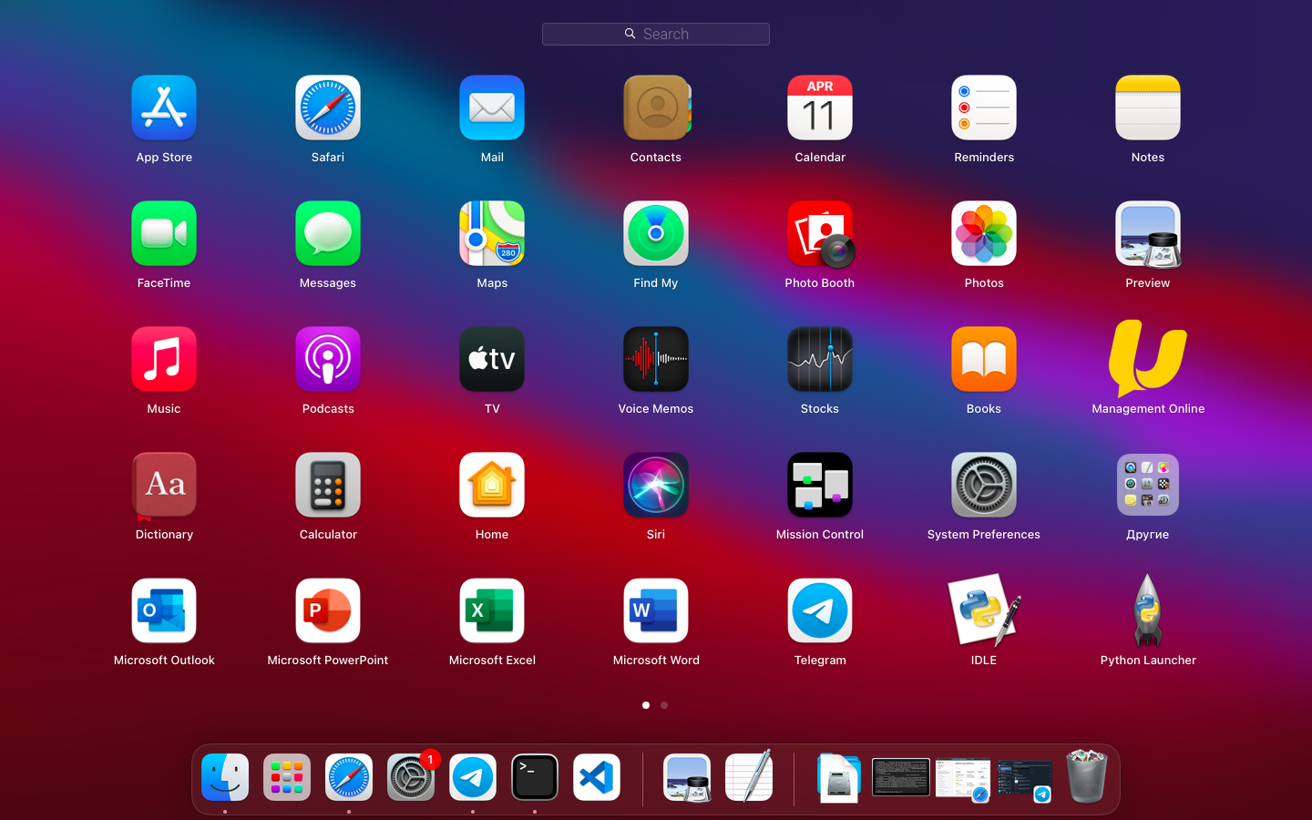Open Mission Control

point(820,486)
